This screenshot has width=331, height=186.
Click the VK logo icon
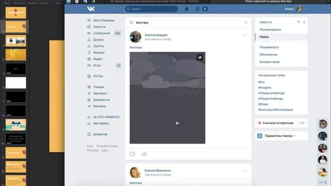91,9
